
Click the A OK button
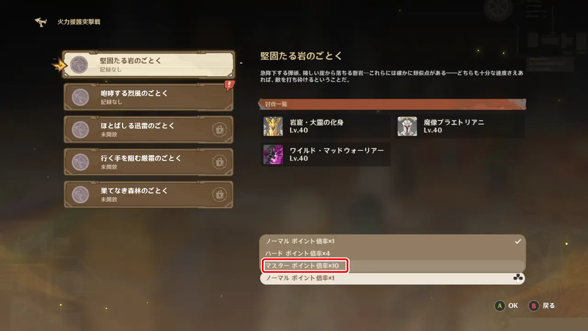(x=506, y=306)
